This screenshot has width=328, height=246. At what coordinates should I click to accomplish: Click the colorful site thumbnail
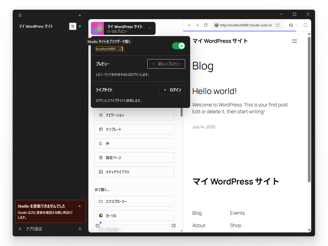pyautogui.click(x=97, y=28)
